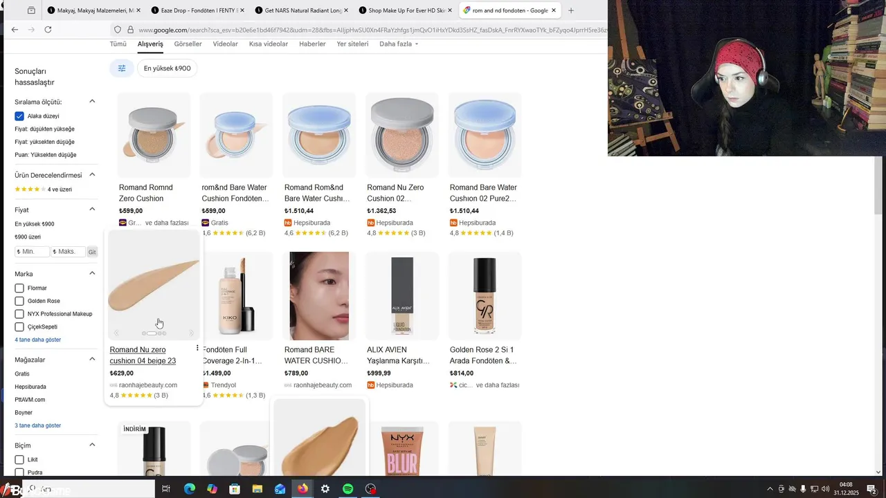The width and height of the screenshot is (886, 498).
Task: Switch to the Tümü search tab
Action: (118, 44)
